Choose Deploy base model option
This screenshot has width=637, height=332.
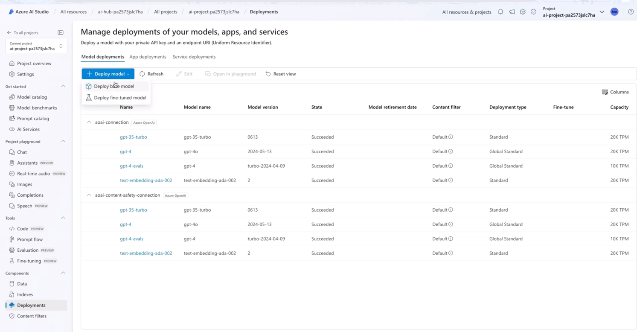[x=116, y=86]
